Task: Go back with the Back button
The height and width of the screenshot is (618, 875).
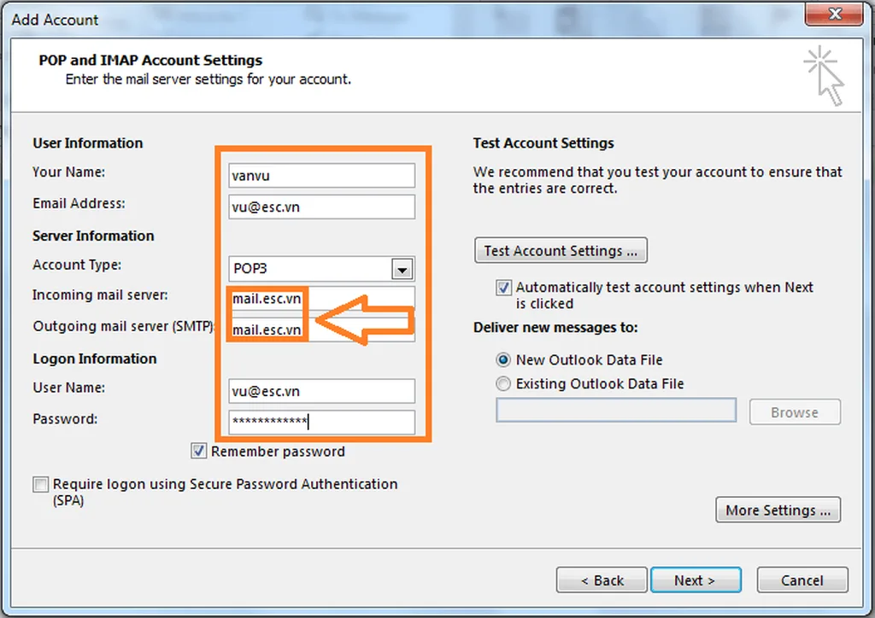Action: click(602, 580)
